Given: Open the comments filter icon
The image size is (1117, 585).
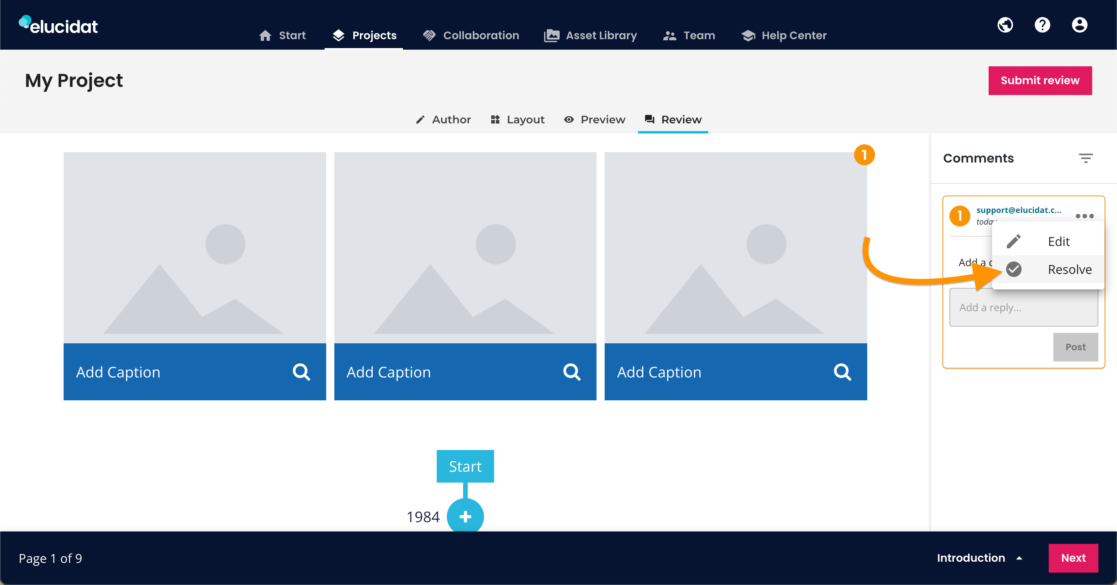Looking at the screenshot, I should point(1086,158).
